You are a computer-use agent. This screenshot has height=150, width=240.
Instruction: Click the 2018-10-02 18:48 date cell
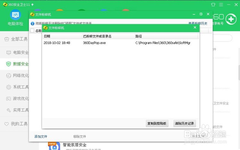57,43
